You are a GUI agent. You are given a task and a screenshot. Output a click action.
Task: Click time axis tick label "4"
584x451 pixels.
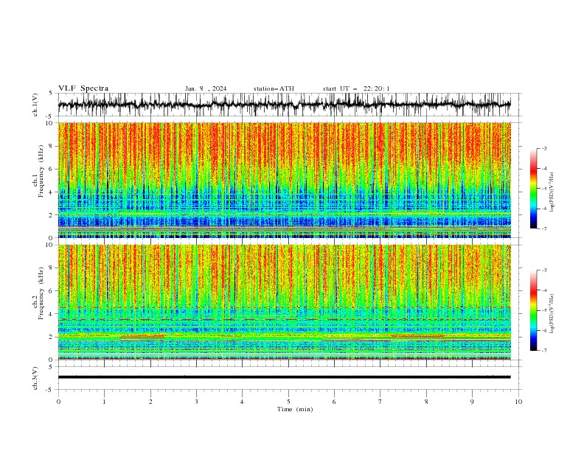242,402
